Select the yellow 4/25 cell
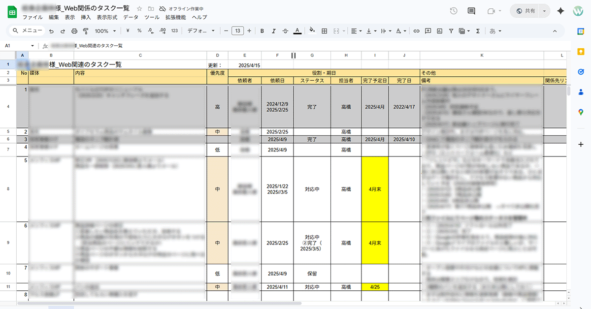Screen dimensions: 591x309 point(375,286)
